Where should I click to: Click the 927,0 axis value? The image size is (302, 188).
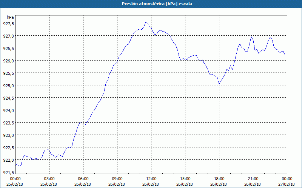click(x=8, y=36)
